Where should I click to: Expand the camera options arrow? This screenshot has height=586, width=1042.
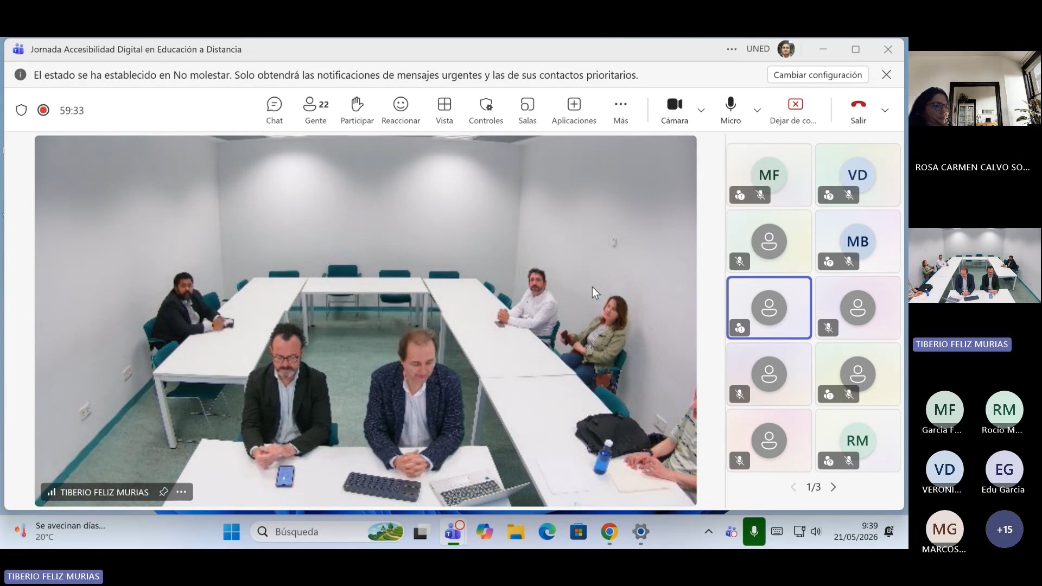(x=701, y=110)
